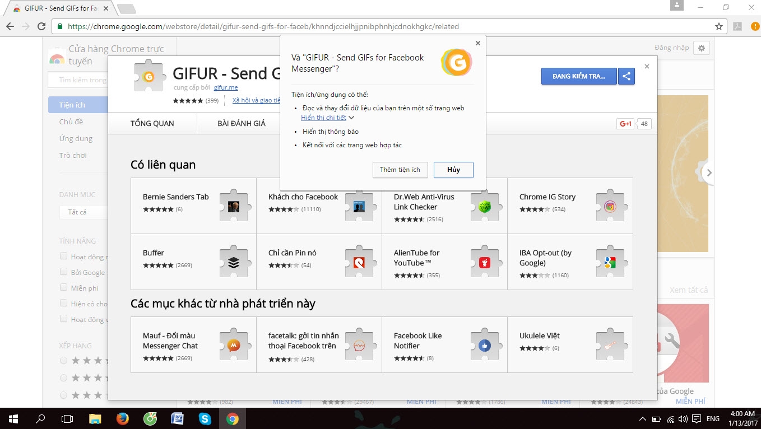Image resolution: width=761 pixels, height=429 pixels.
Task: Click the Xã hội và giao tiếp link
Action: tap(256, 100)
